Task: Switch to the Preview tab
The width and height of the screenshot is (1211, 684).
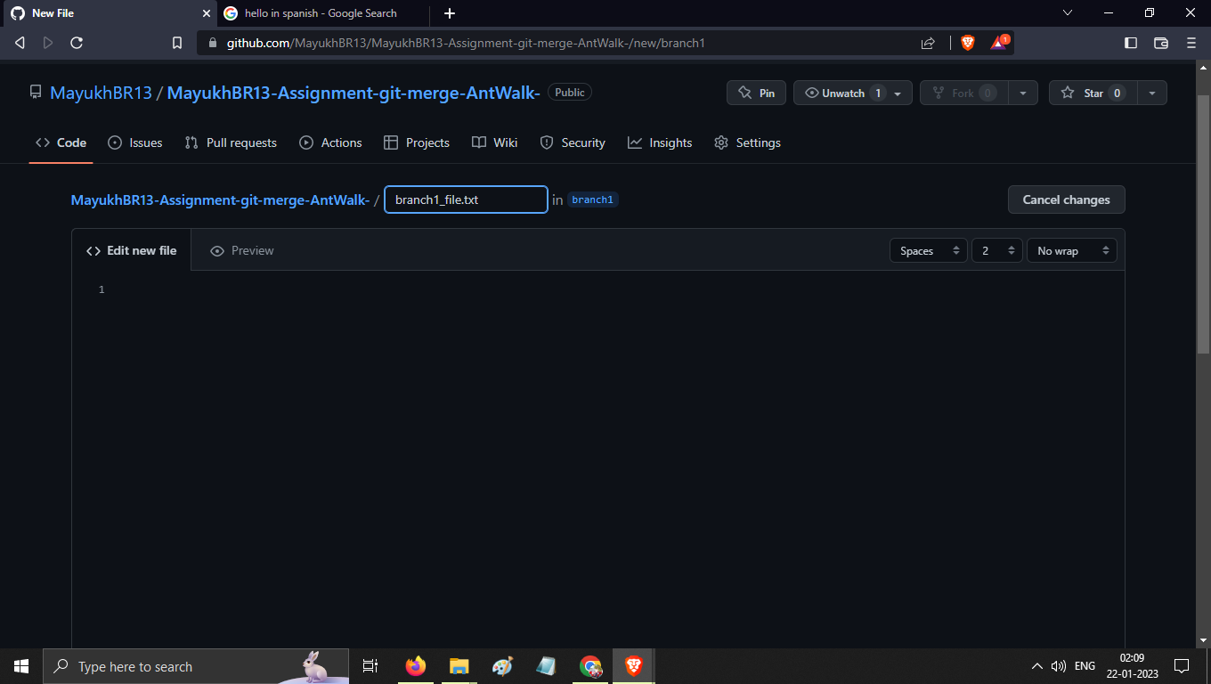Action: 241,250
